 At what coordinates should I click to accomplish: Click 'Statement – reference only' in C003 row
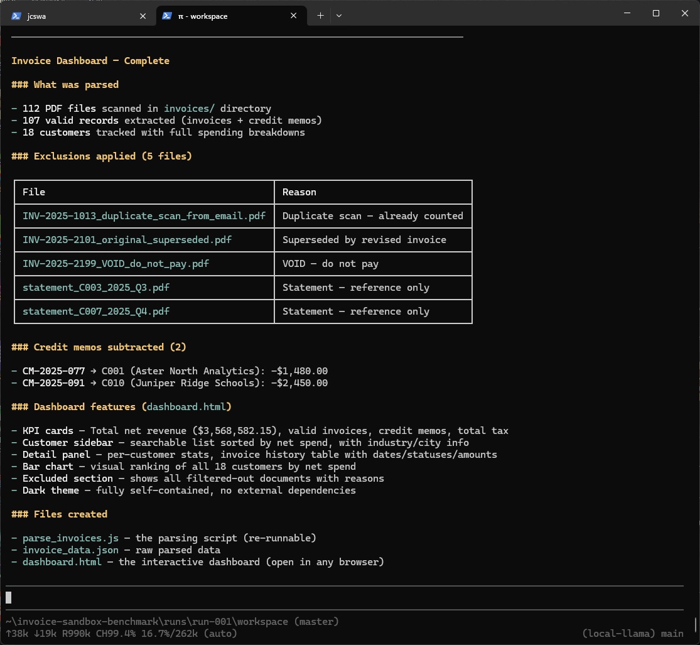pos(356,288)
